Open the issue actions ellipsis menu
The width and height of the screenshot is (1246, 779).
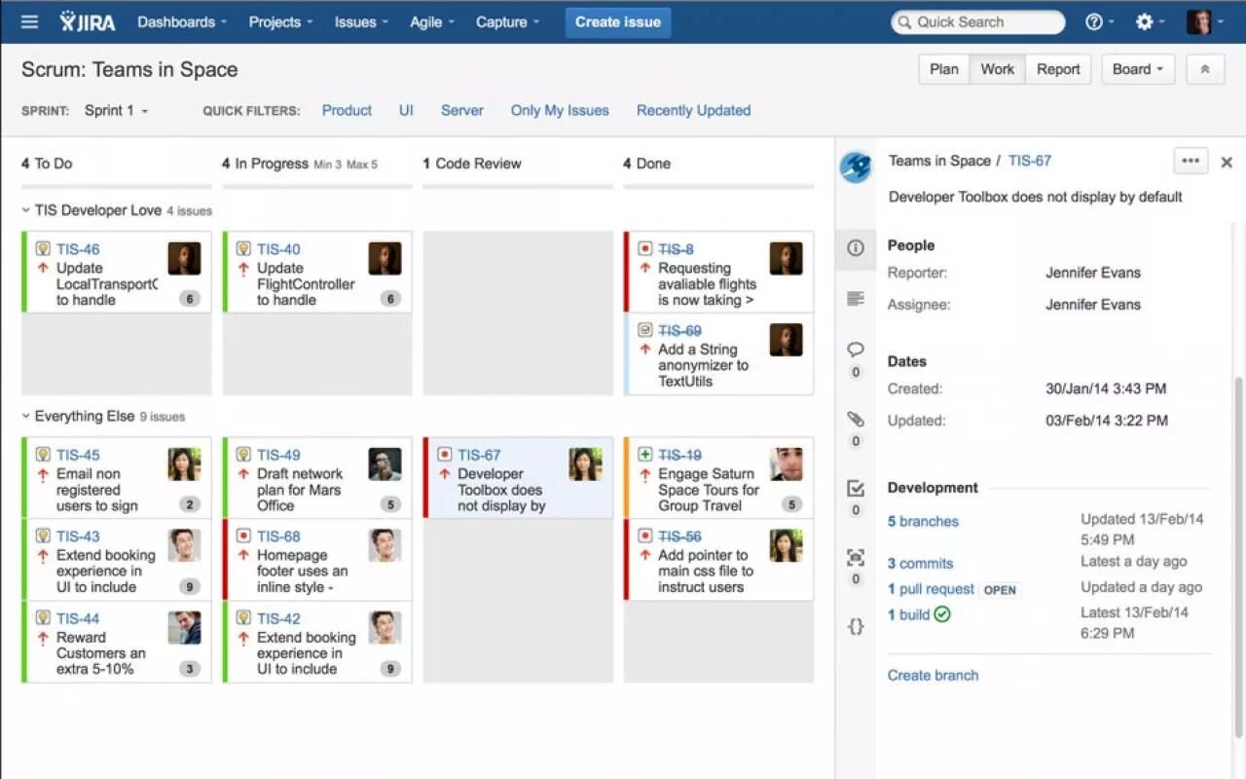click(x=1191, y=161)
